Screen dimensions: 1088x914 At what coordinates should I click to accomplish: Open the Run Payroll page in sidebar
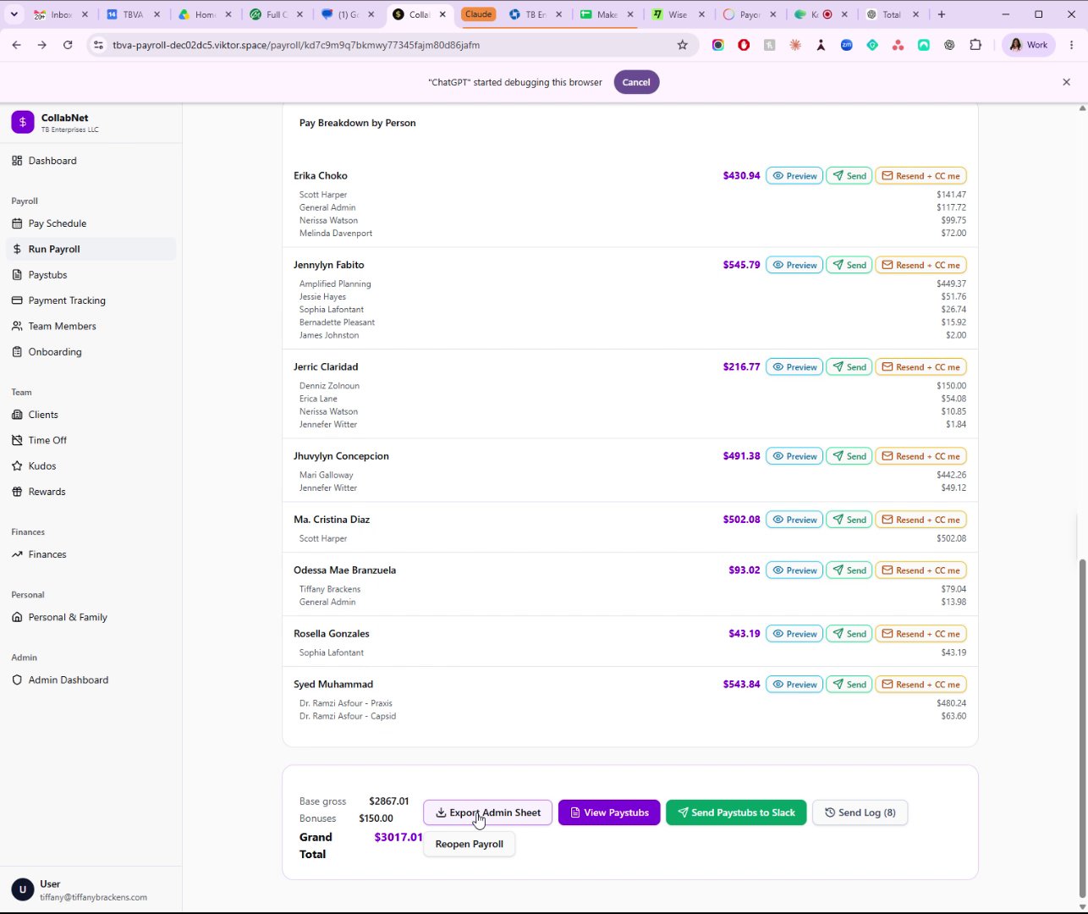coord(91,249)
